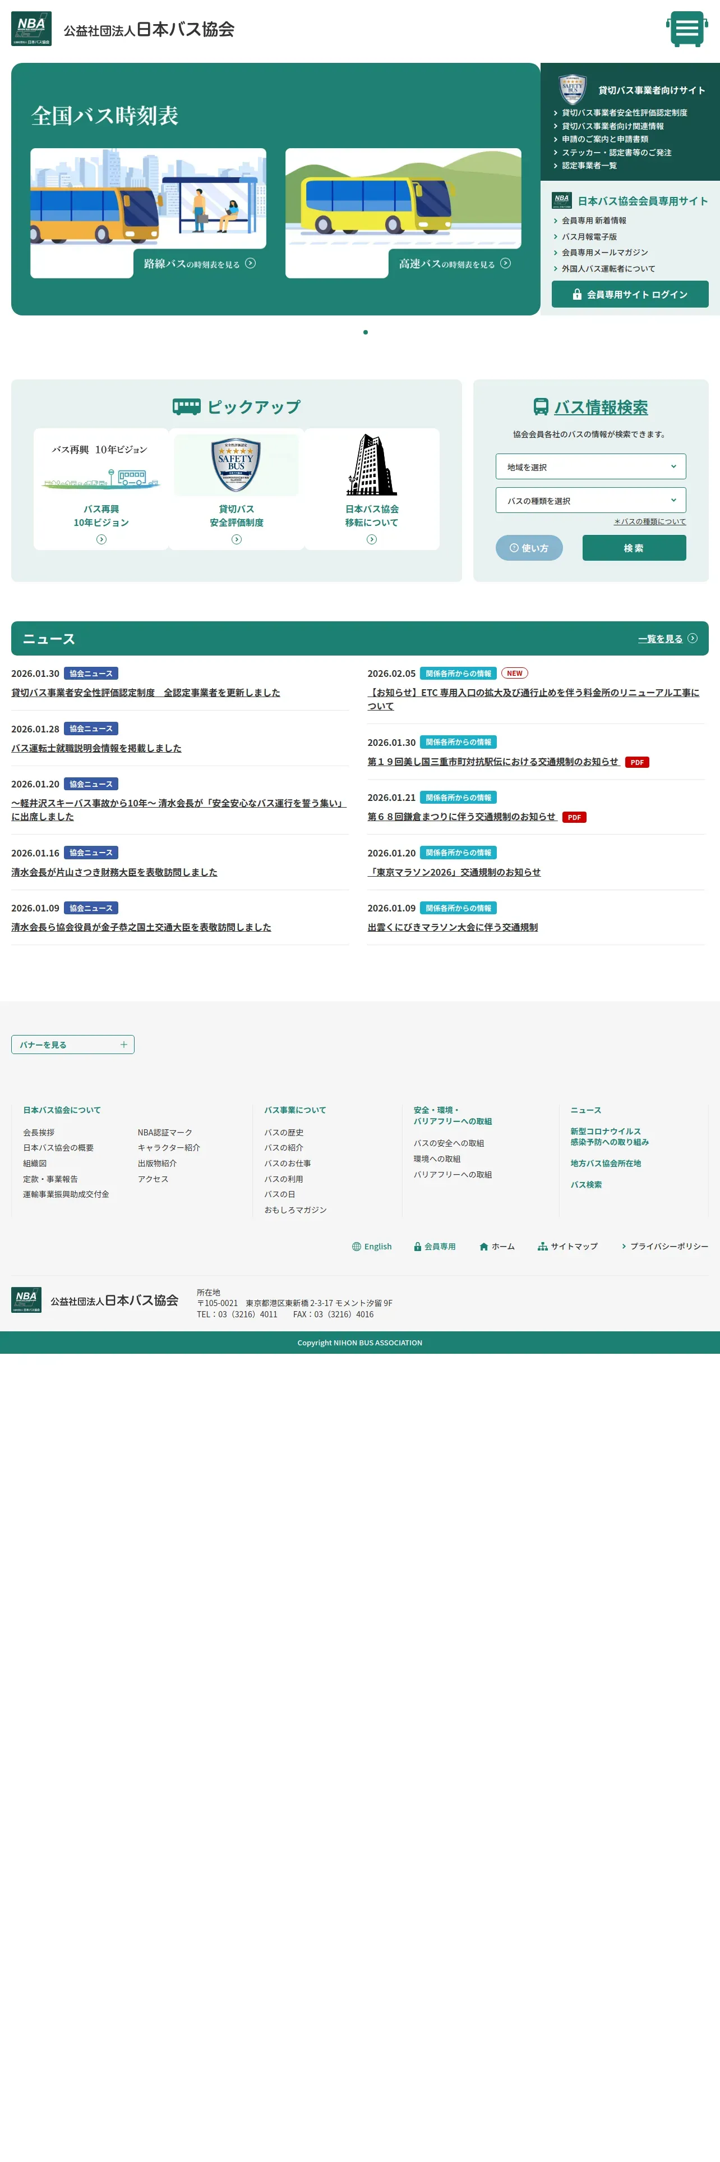Switch to English via globe icon
The height and width of the screenshot is (2162, 720).
pos(372,1247)
